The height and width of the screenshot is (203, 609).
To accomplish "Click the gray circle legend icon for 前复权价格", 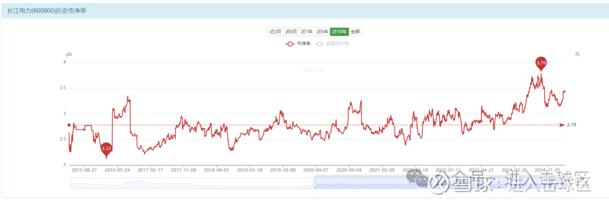I will click(319, 44).
